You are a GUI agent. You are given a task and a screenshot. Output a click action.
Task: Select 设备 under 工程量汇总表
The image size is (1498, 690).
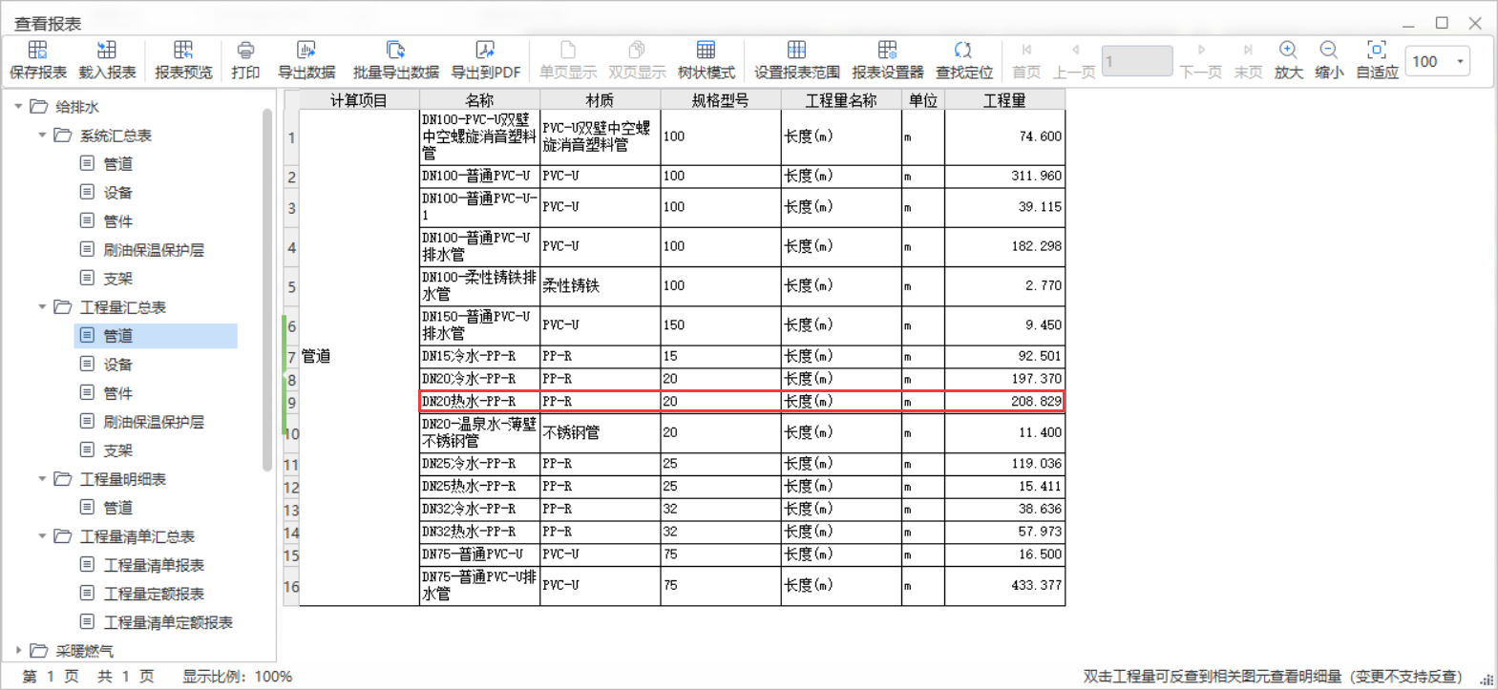coord(117,365)
